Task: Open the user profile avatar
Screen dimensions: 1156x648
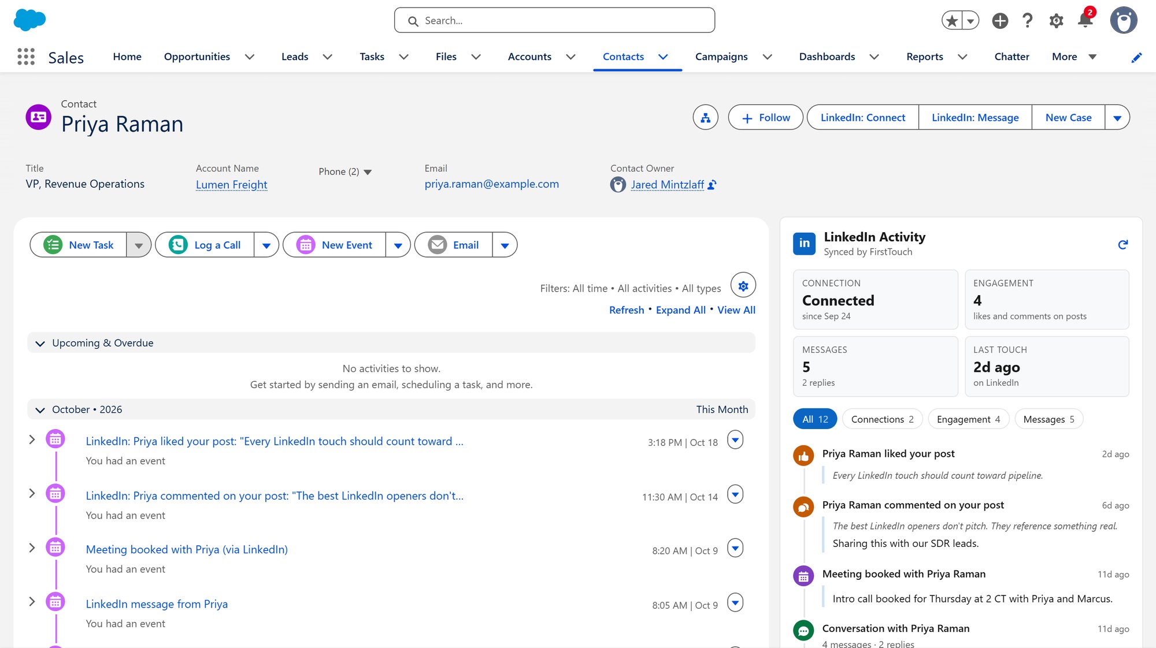Action: tap(1124, 21)
